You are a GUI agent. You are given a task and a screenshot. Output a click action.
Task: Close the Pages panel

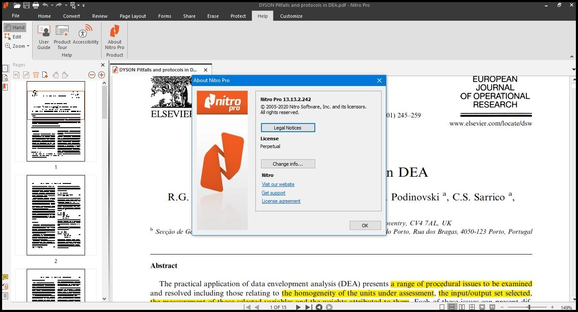click(x=103, y=65)
